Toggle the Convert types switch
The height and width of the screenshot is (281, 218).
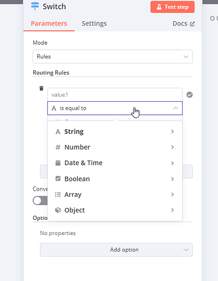(x=40, y=201)
